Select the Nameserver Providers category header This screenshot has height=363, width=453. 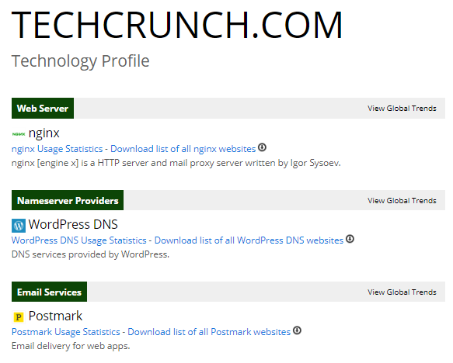coord(68,200)
